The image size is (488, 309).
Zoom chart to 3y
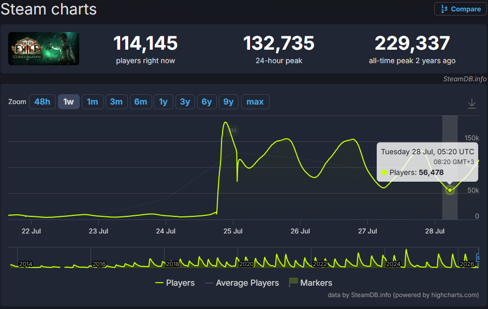[x=185, y=102]
